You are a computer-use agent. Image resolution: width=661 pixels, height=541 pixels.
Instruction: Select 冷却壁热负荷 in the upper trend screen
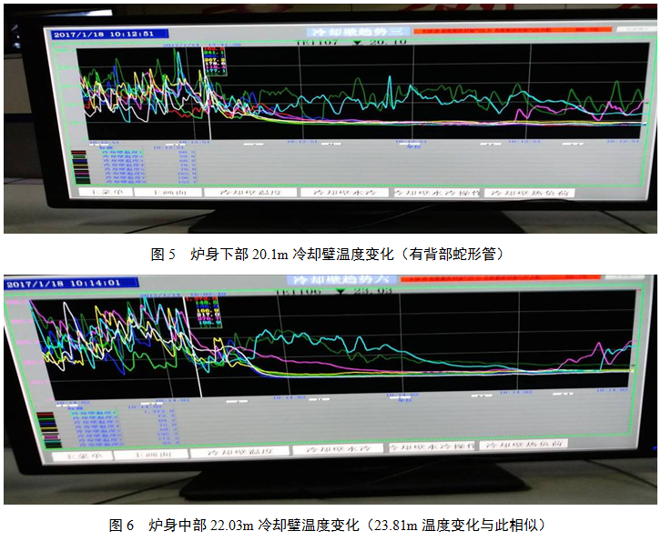click(x=527, y=193)
